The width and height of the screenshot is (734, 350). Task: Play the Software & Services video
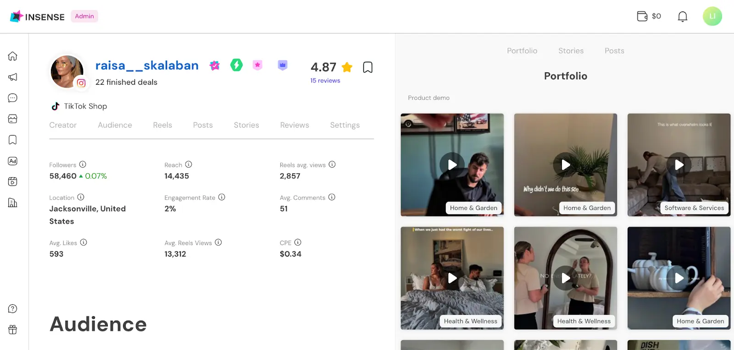pos(679,165)
